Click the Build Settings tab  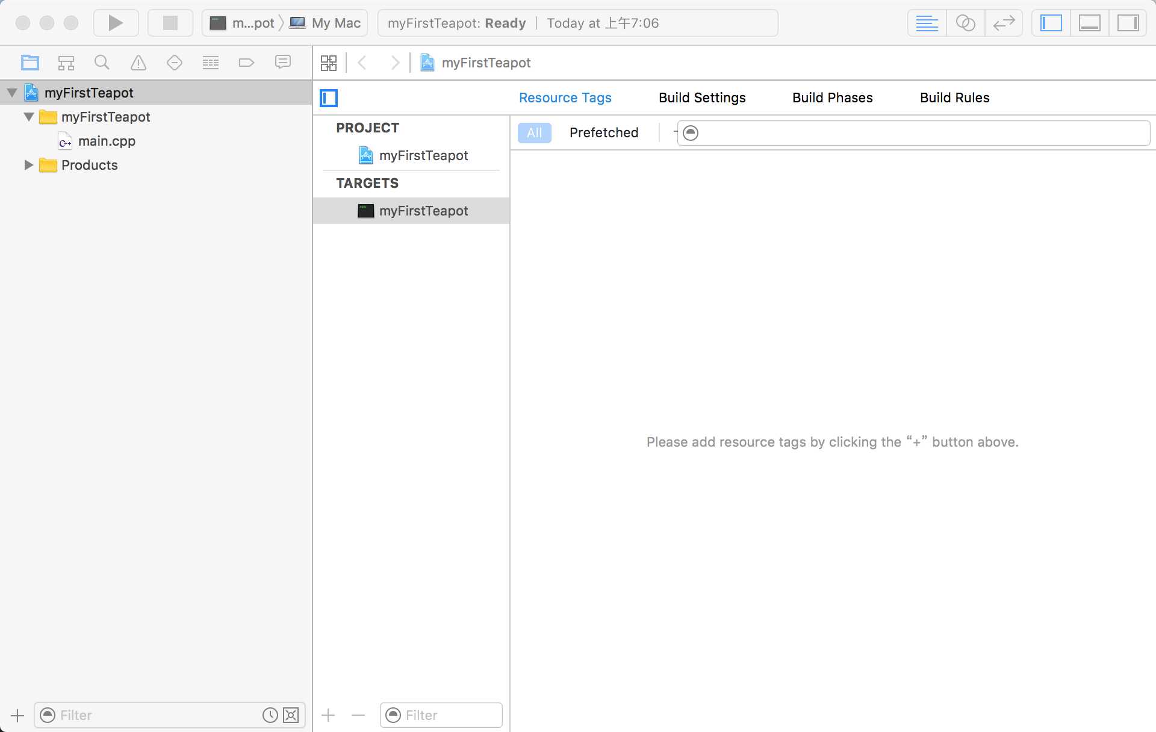point(702,98)
